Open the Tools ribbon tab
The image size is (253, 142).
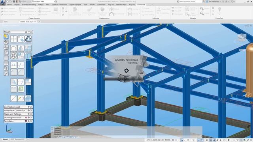pos(85,5)
